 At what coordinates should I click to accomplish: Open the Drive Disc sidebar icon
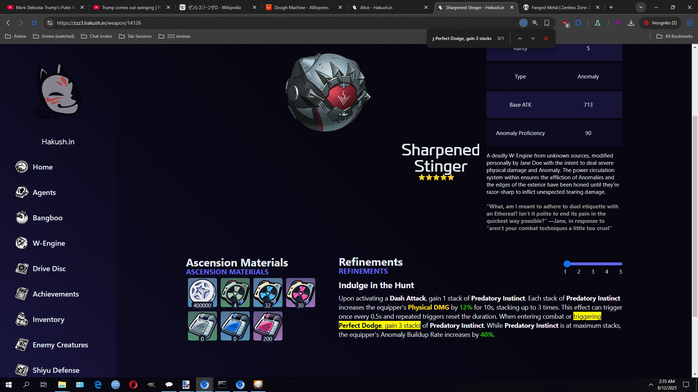click(x=22, y=269)
